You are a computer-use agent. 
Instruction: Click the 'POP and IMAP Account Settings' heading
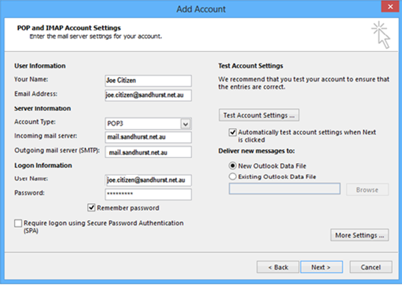point(69,27)
